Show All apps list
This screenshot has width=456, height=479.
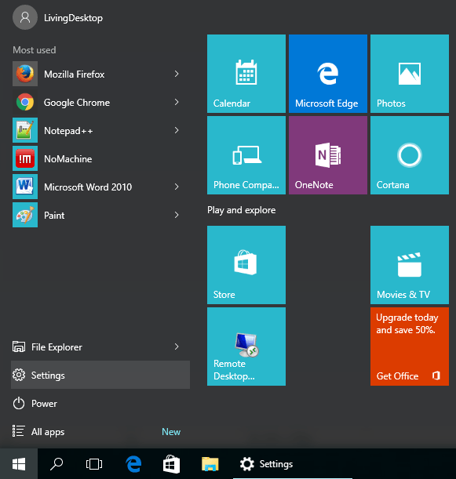[x=100, y=432]
